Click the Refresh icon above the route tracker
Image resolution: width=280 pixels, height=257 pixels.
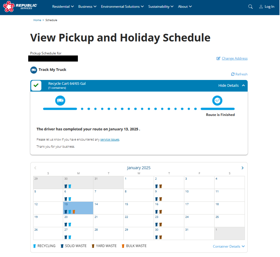233,74
